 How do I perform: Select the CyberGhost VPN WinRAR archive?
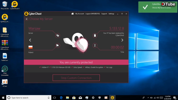coord(5,45)
